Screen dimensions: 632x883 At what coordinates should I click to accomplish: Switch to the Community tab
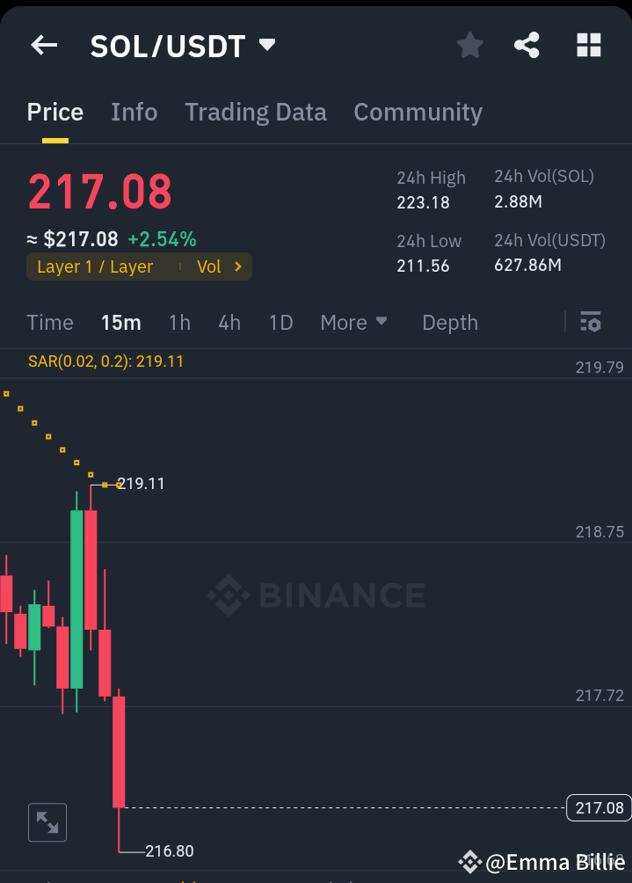click(x=418, y=113)
